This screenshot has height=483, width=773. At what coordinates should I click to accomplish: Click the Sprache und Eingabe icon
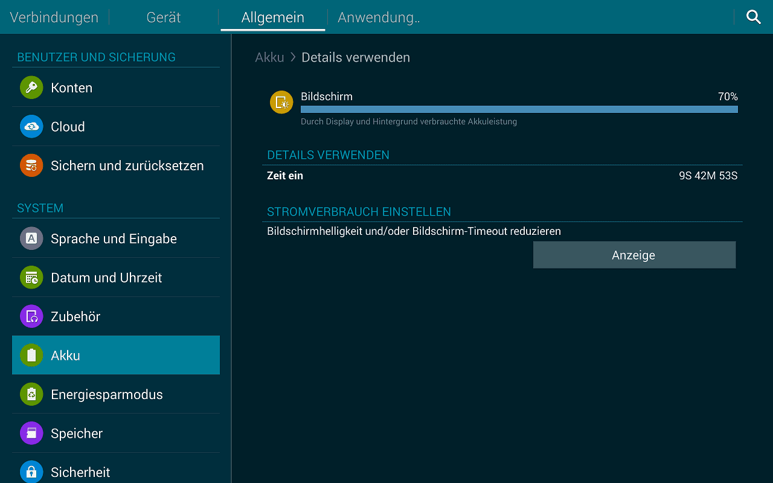tap(31, 238)
